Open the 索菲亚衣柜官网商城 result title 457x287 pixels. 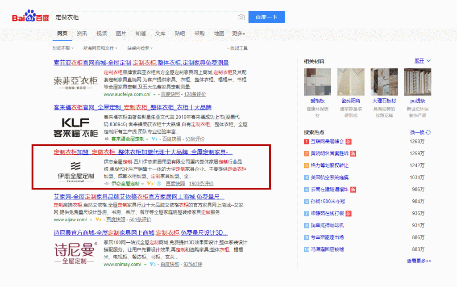tap(141, 63)
